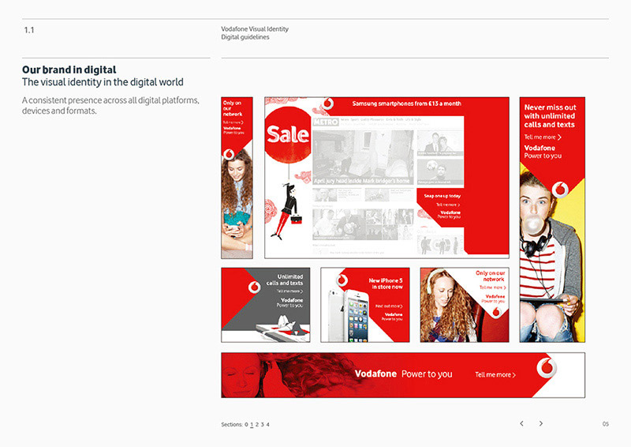Click Vodafone logo in Unlimited calls grey ad

pos(254,287)
